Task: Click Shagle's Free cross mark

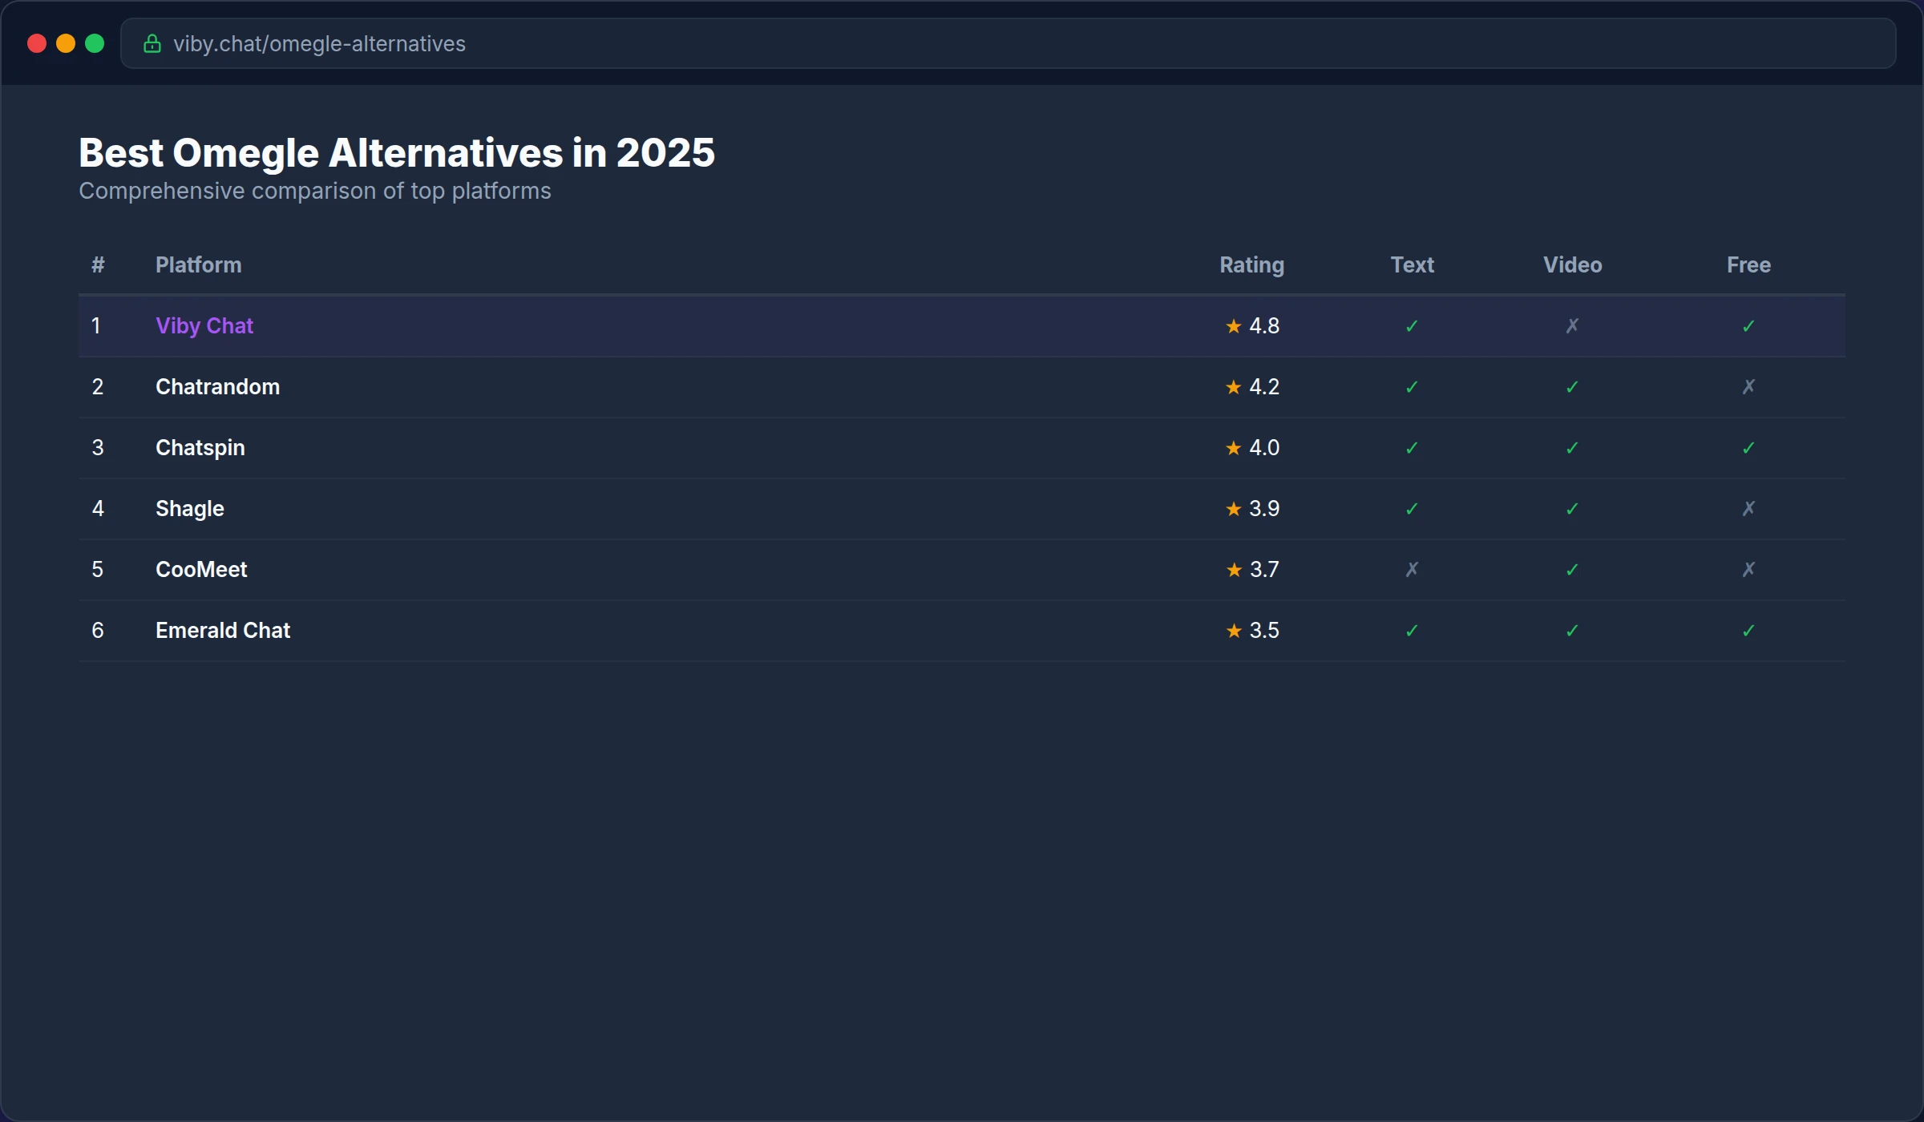Action: (1748, 509)
